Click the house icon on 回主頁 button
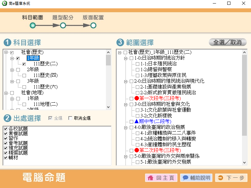 tap(150, 178)
